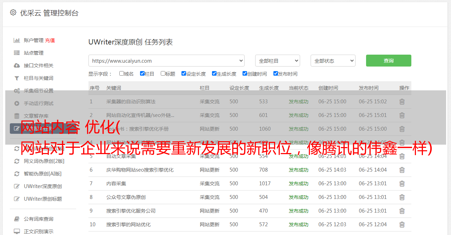Toggle the 域名 field checkbox
Screen dimensions: 451x235
pos(121,74)
